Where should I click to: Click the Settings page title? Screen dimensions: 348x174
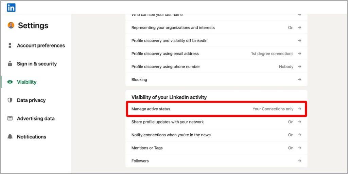[x=33, y=25]
